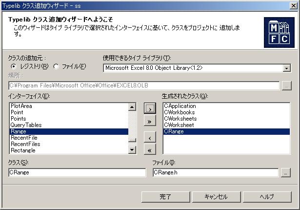Browse for CRange.h header file
Screen dimensions: 300x210
coord(286,173)
